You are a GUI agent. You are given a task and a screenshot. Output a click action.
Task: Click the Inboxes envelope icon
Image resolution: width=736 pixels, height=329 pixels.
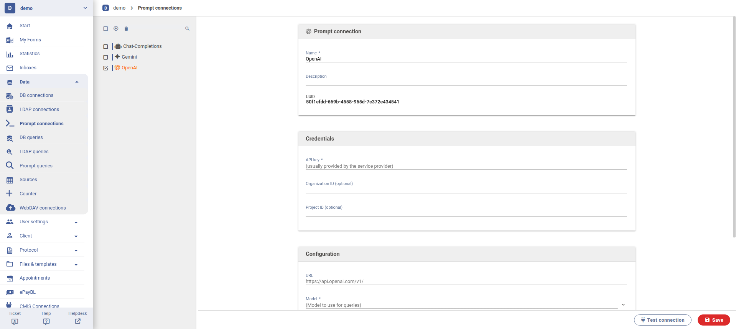[10, 68]
